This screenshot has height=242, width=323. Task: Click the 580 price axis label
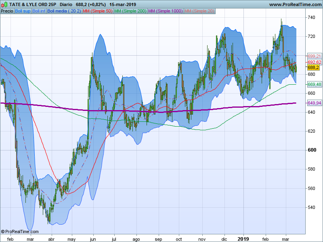coord(311,169)
